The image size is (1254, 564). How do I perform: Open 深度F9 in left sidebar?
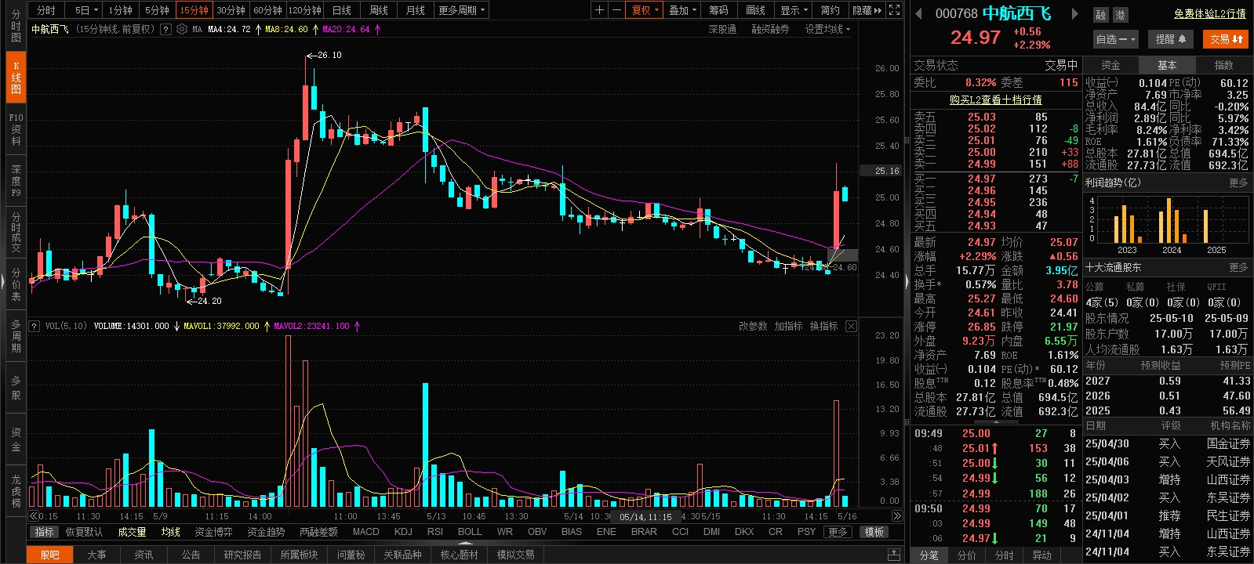(x=16, y=180)
